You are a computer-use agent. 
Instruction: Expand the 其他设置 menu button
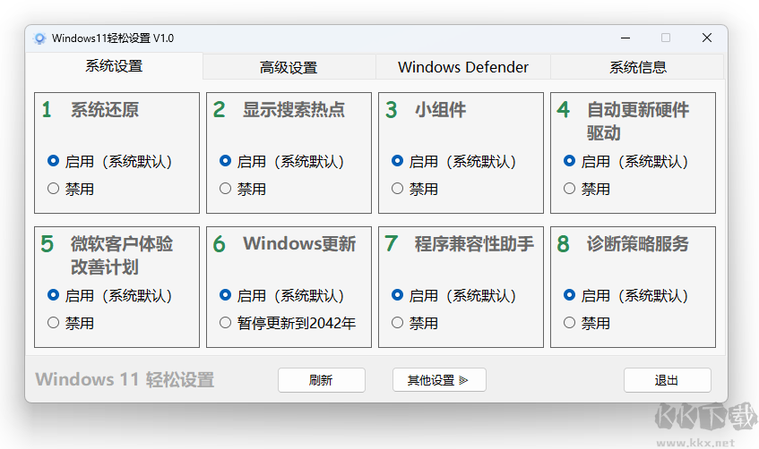(439, 380)
